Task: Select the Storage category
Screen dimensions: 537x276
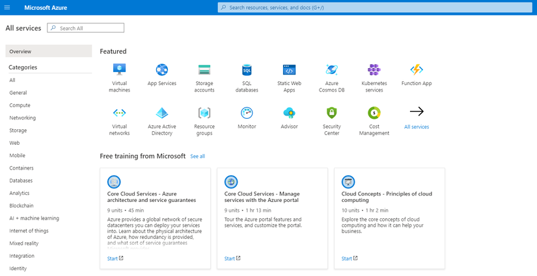Action: click(18, 131)
